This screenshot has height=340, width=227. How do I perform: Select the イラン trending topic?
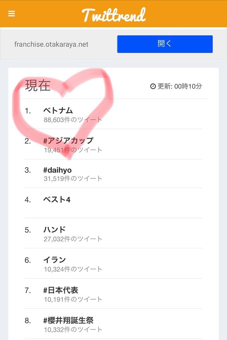54,260
